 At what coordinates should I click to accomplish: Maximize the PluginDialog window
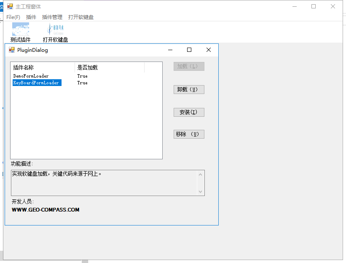189,50
